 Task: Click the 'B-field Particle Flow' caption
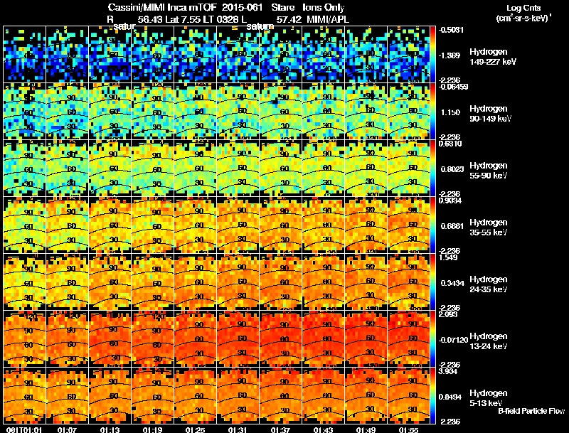[x=531, y=411]
